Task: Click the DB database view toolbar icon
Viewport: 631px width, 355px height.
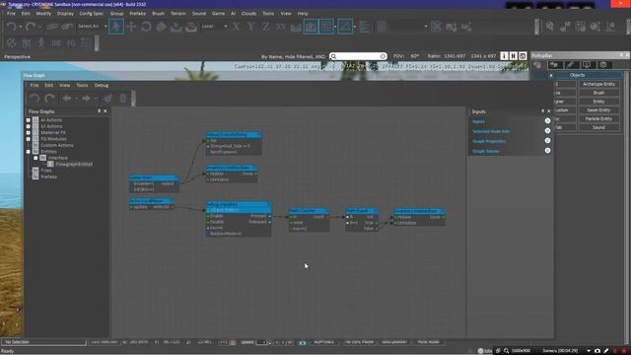Action: (56, 43)
